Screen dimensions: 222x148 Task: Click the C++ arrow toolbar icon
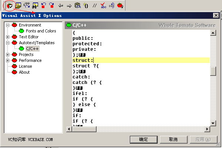112,6
